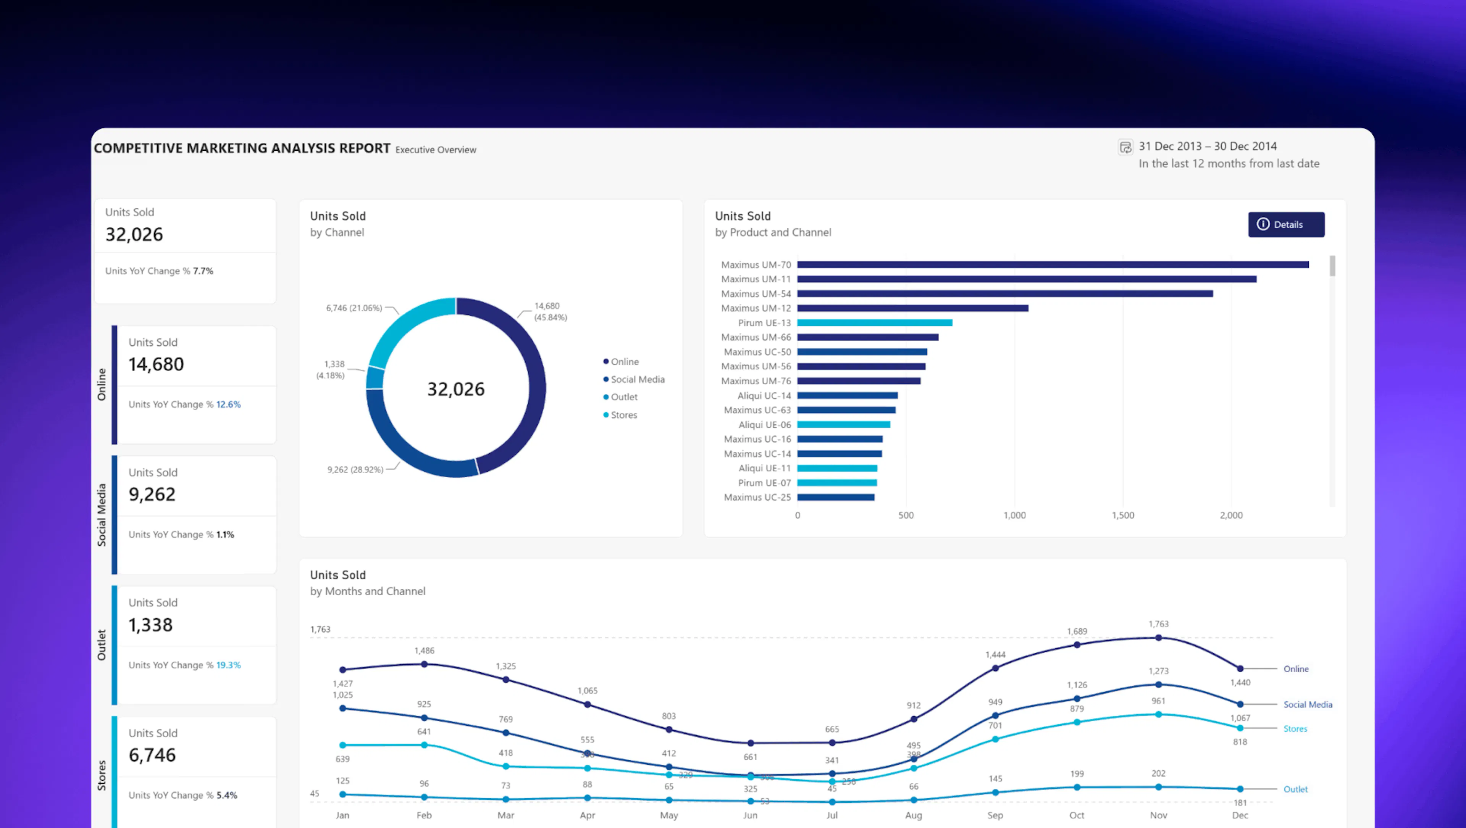This screenshot has height=828, width=1466.
Task: Select the Social Media legend item
Action: click(x=634, y=379)
